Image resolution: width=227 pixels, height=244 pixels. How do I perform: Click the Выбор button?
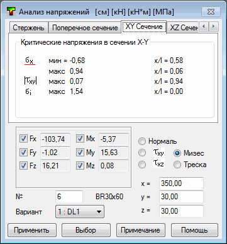[86, 230]
